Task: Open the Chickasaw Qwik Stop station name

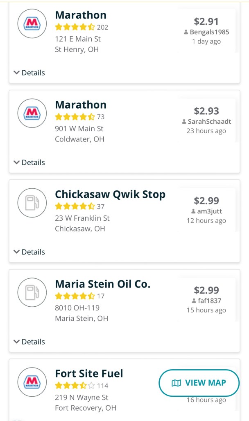Action: point(110,194)
